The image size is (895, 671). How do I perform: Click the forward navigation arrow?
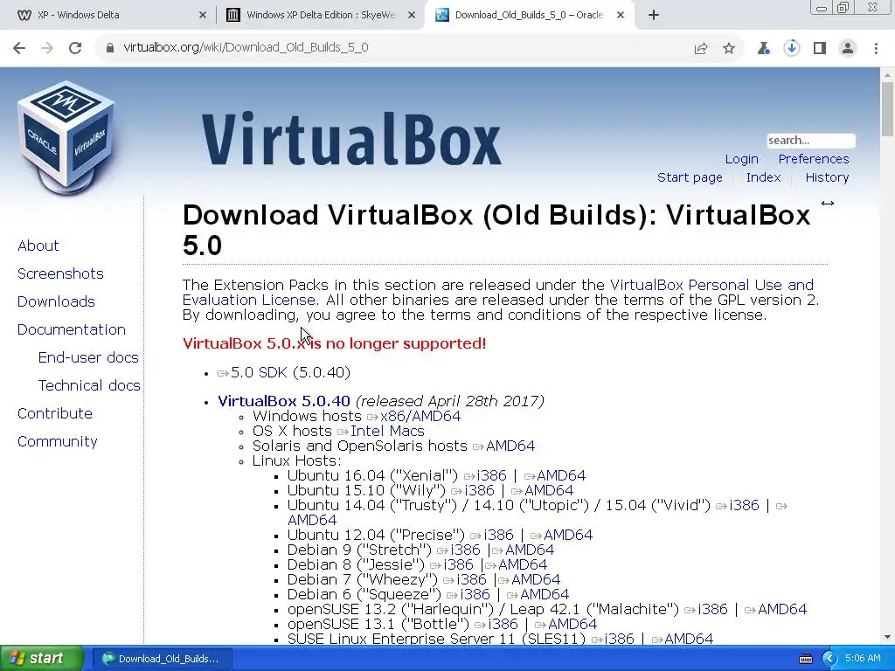[47, 48]
